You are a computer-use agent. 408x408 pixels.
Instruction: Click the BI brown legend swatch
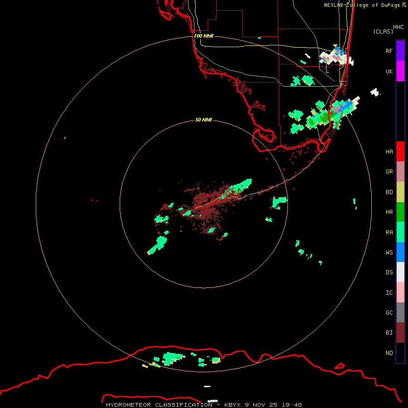(x=400, y=333)
